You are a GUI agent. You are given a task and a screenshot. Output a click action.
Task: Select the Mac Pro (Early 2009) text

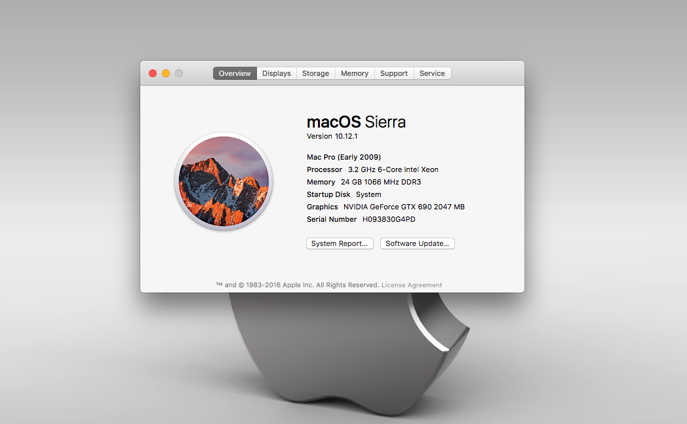click(344, 157)
